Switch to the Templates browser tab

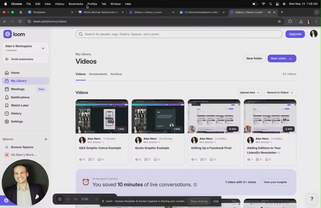pos(51,12)
